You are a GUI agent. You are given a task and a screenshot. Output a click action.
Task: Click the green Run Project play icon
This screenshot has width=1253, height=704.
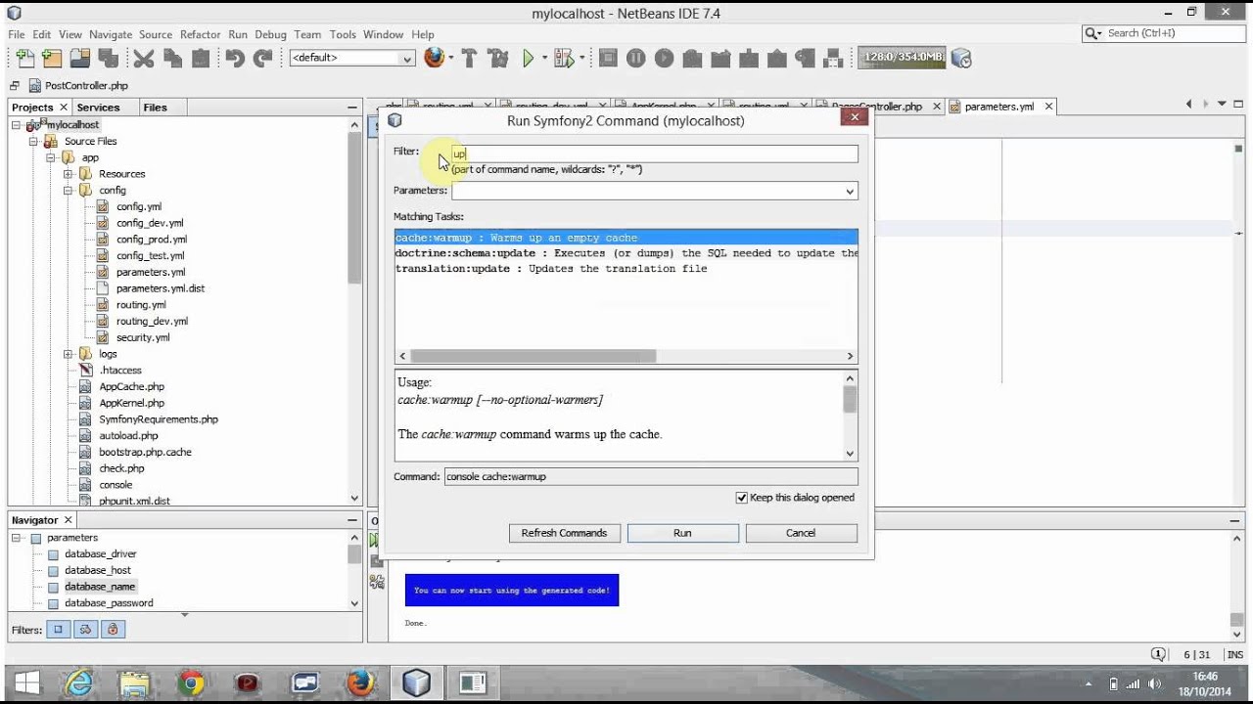click(x=529, y=59)
